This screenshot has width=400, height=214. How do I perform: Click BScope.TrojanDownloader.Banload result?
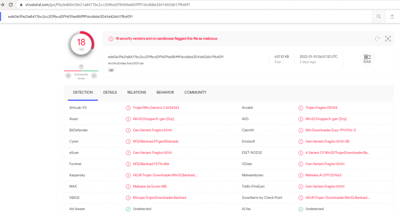click(159, 198)
